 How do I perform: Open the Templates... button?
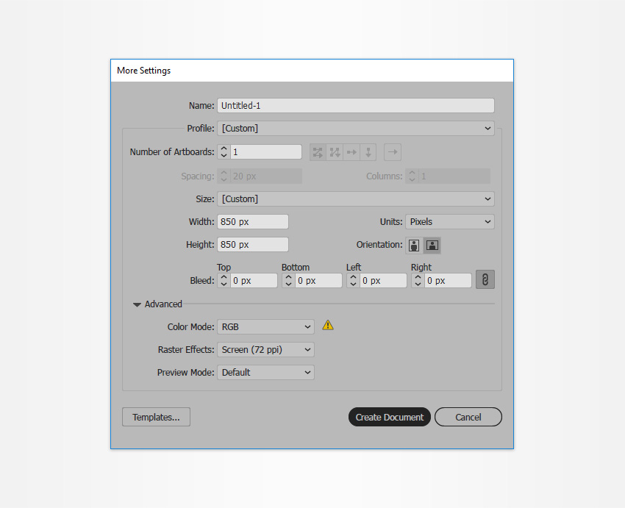156,417
